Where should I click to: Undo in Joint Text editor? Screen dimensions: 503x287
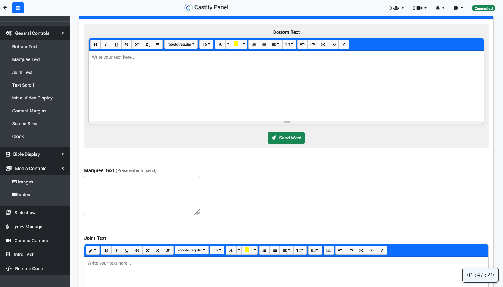coord(341,250)
